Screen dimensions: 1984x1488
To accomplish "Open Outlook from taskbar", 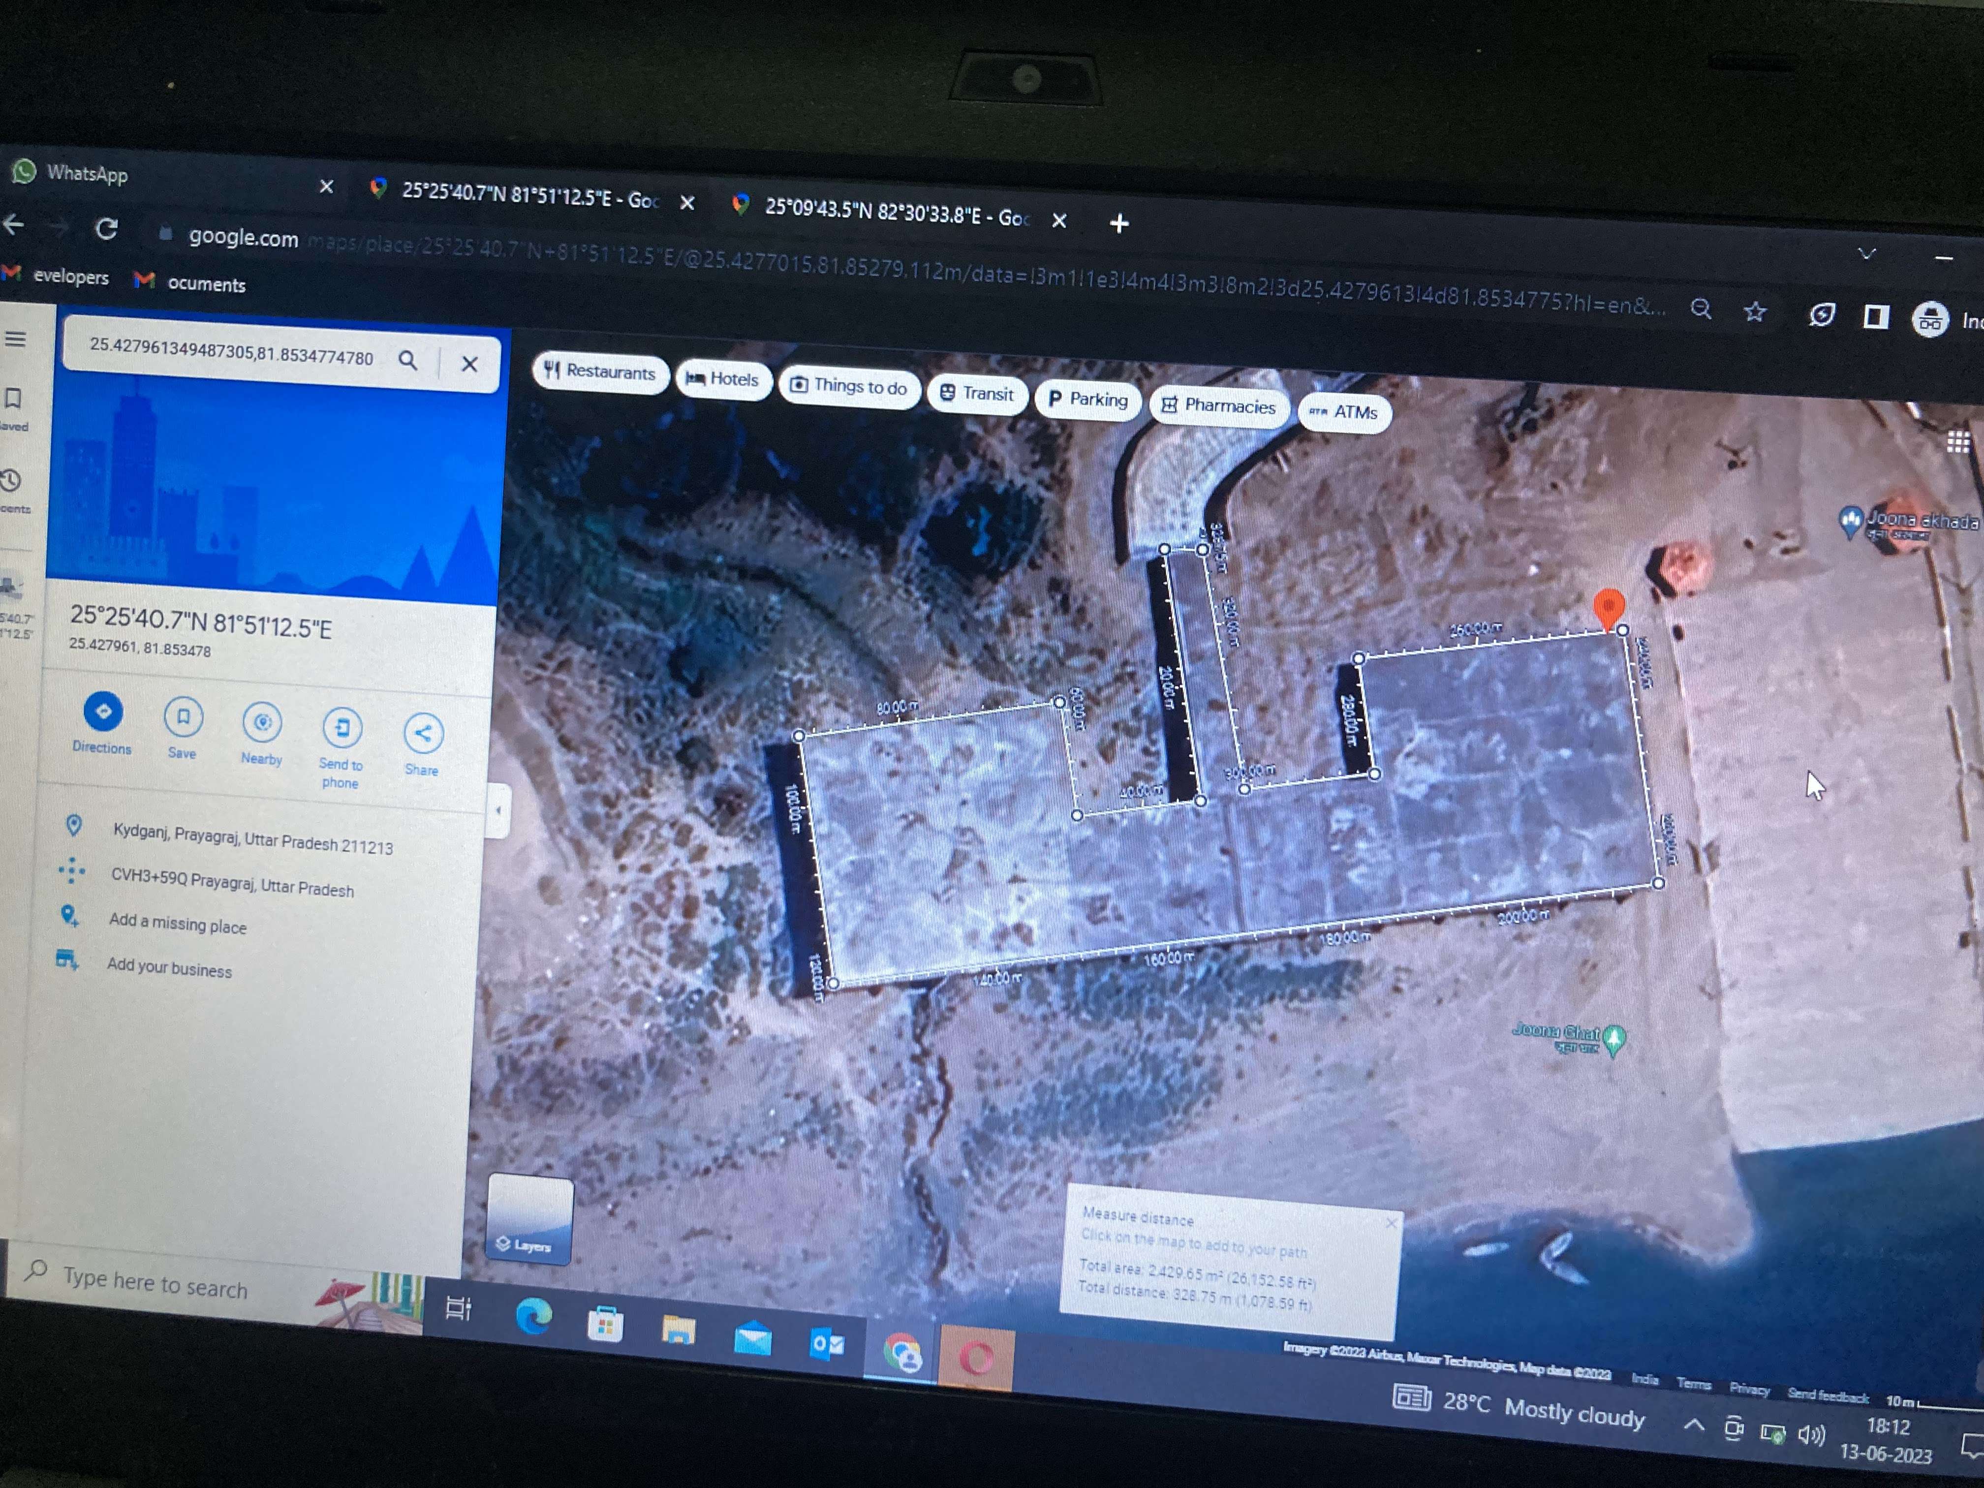I will pyautogui.click(x=826, y=1344).
